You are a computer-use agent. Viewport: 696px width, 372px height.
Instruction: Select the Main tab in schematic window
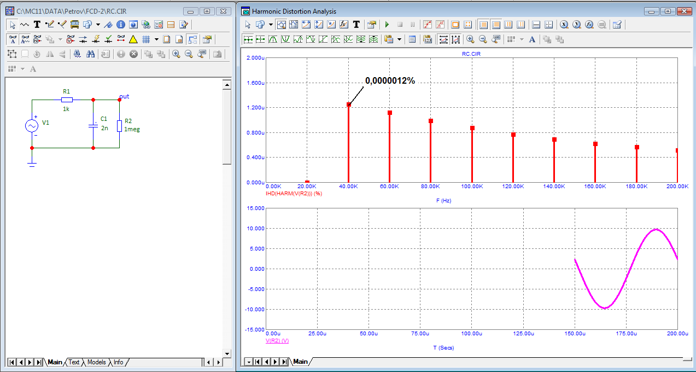55,362
